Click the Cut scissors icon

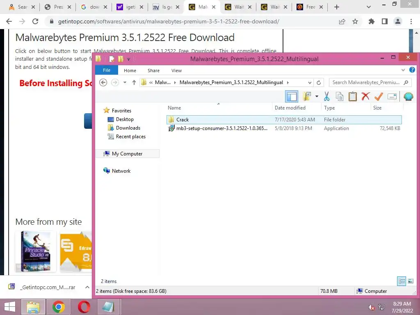click(326, 96)
